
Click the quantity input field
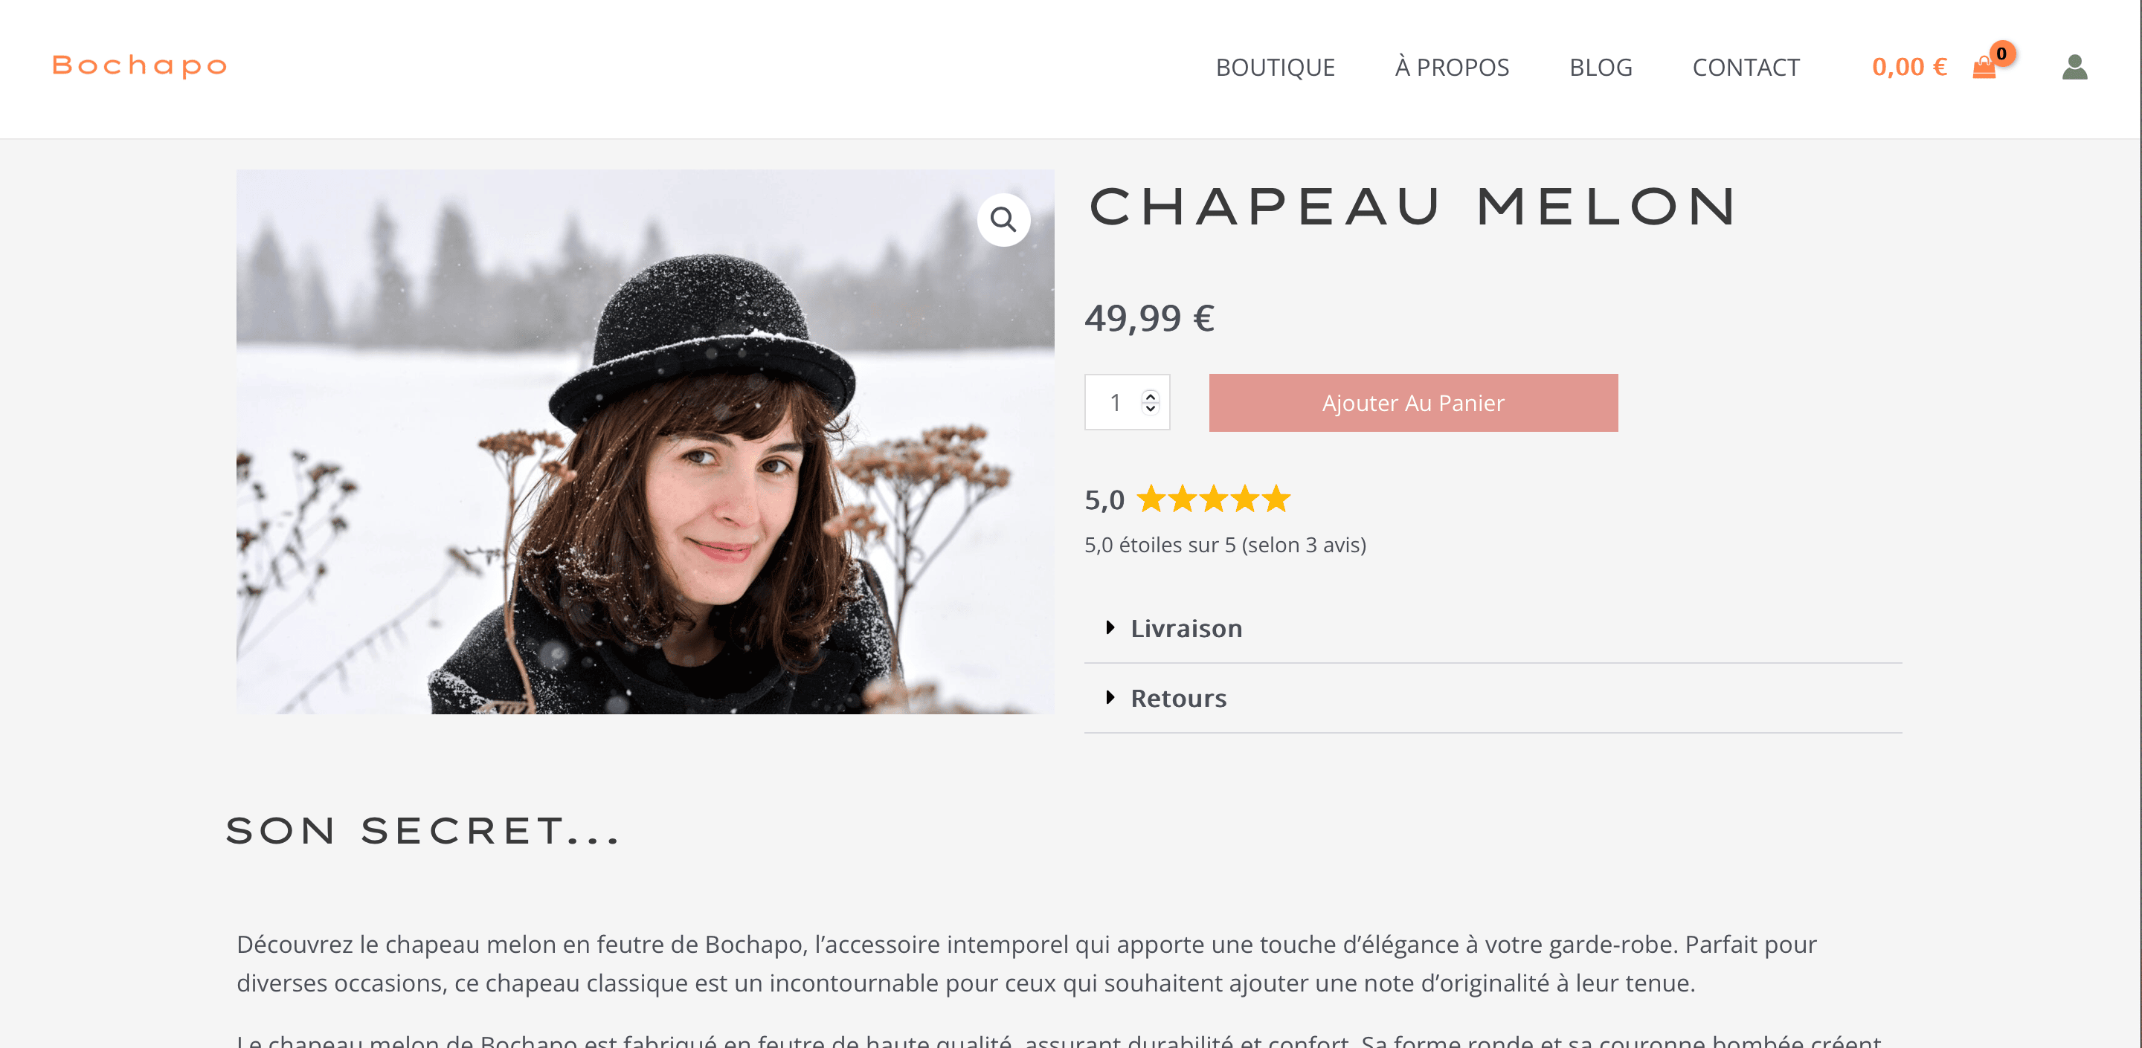(1116, 403)
